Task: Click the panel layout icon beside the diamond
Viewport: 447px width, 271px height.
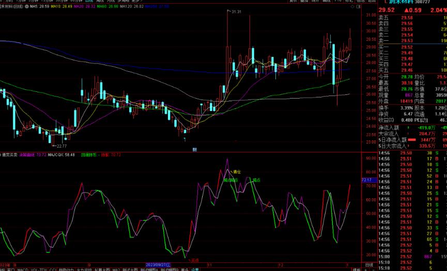Action: click(x=359, y=6)
